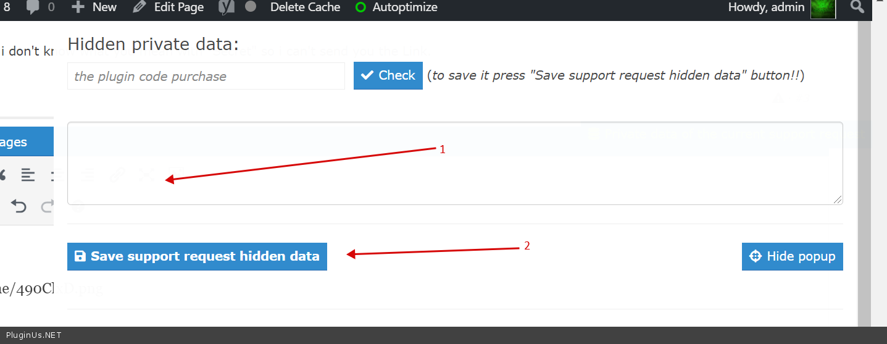Focus the plugin code purchase field
887x344 pixels.
click(x=206, y=76)
